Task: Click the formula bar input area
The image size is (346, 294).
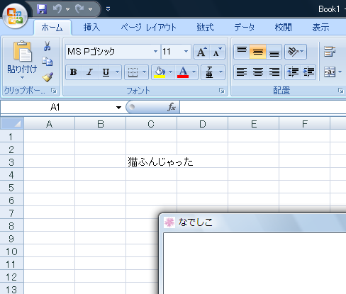Action: pos(263,107)
